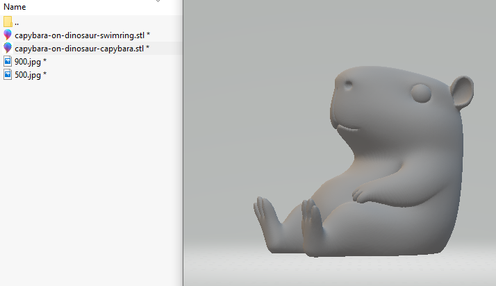The width and height of the screenshot is (496, 286).
Task: Click the capybara model's ear in preview
Action: click(x=461, y=92)
